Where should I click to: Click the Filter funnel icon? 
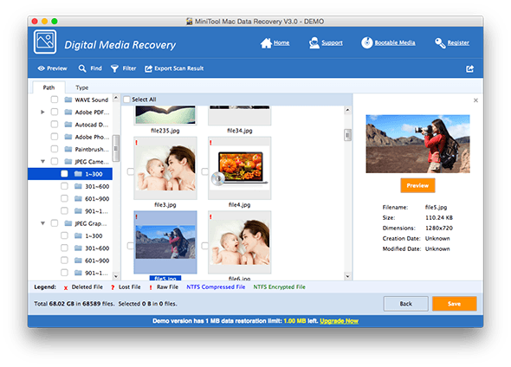click(114, 68)
